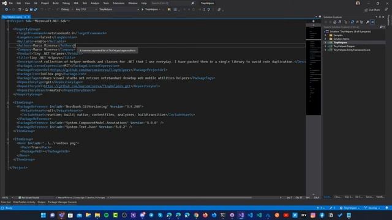This screenshot has width=392, height=220.
Task: Open Firefox from the taskbar
Action: pyautogui.click(x=205, y=215)
